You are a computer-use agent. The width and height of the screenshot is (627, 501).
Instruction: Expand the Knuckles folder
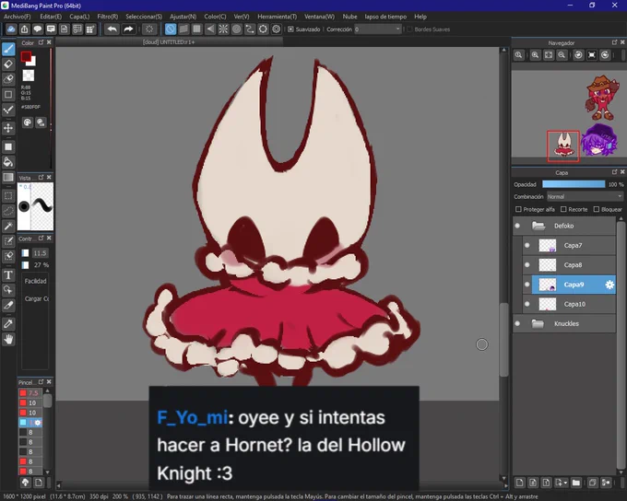pos(538,323)
